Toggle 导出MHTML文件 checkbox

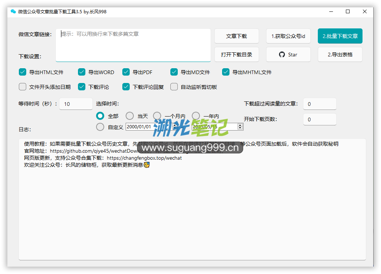226,72
